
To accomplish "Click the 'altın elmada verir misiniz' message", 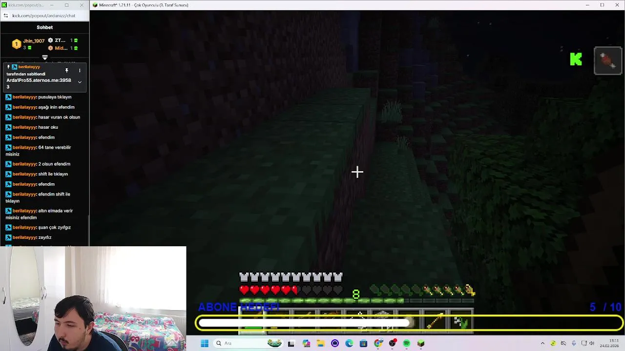I will pyautogui.click(x=39, y=214).
